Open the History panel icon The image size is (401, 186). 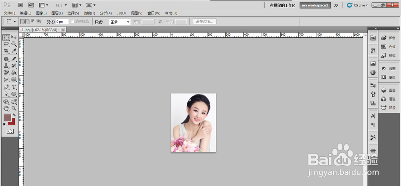coord(373,51)
